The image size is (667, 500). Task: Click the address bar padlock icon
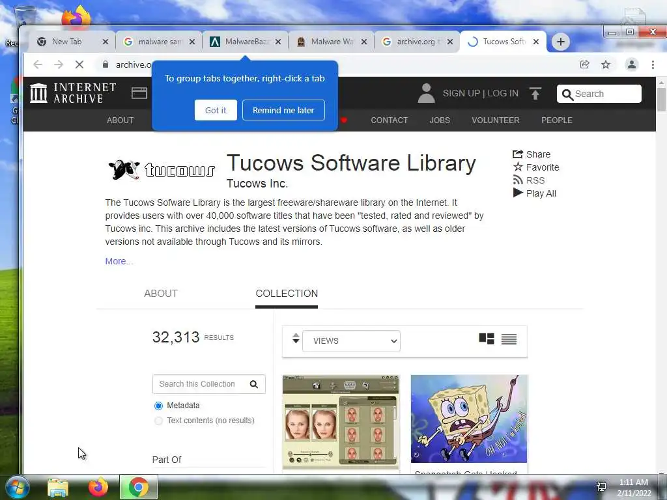click(x=105, y=64)
